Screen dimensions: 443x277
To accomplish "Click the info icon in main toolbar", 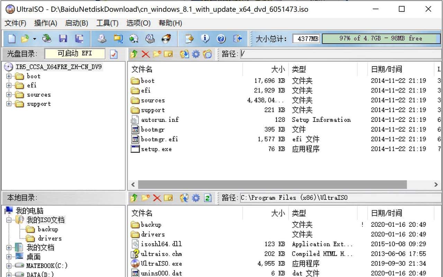I will pyautogui.click(x=205, y=38).
